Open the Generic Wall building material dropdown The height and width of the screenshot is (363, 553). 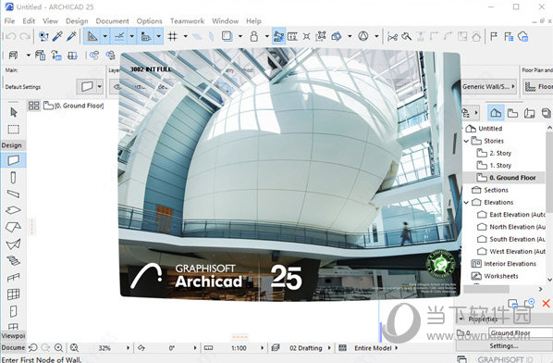click(x=489, y=86)
